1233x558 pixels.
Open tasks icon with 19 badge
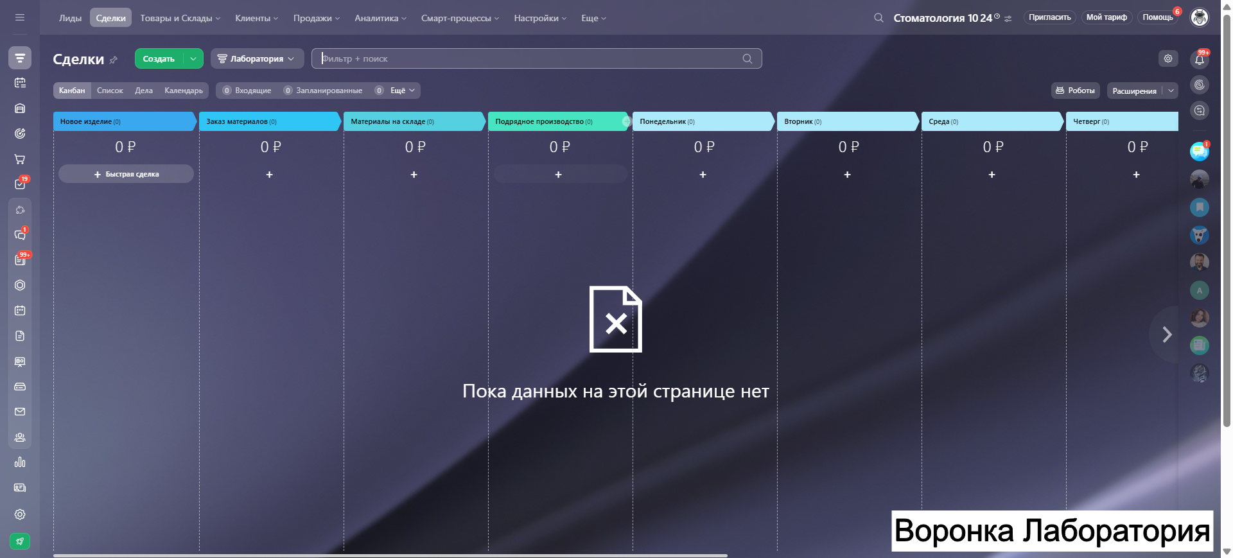point(20,184)
